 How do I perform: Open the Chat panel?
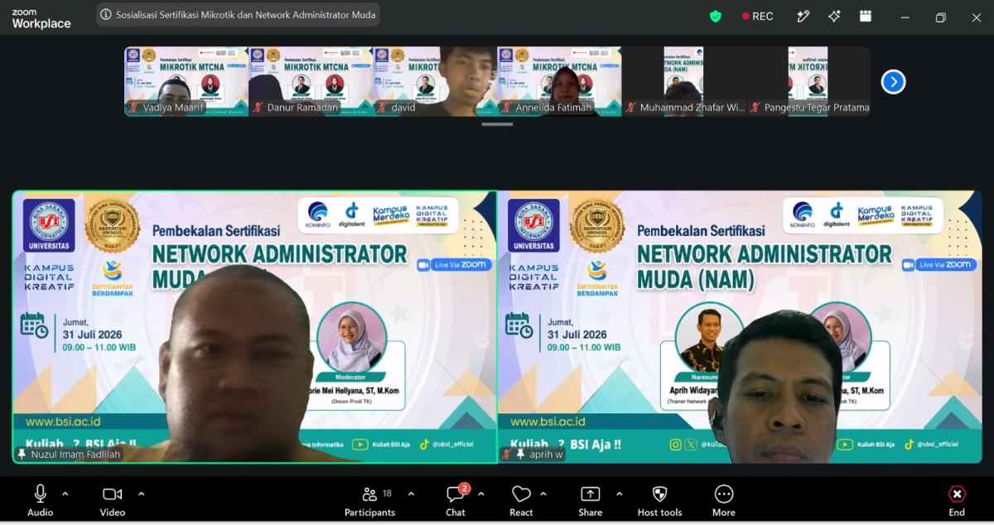tap(456, 501)
